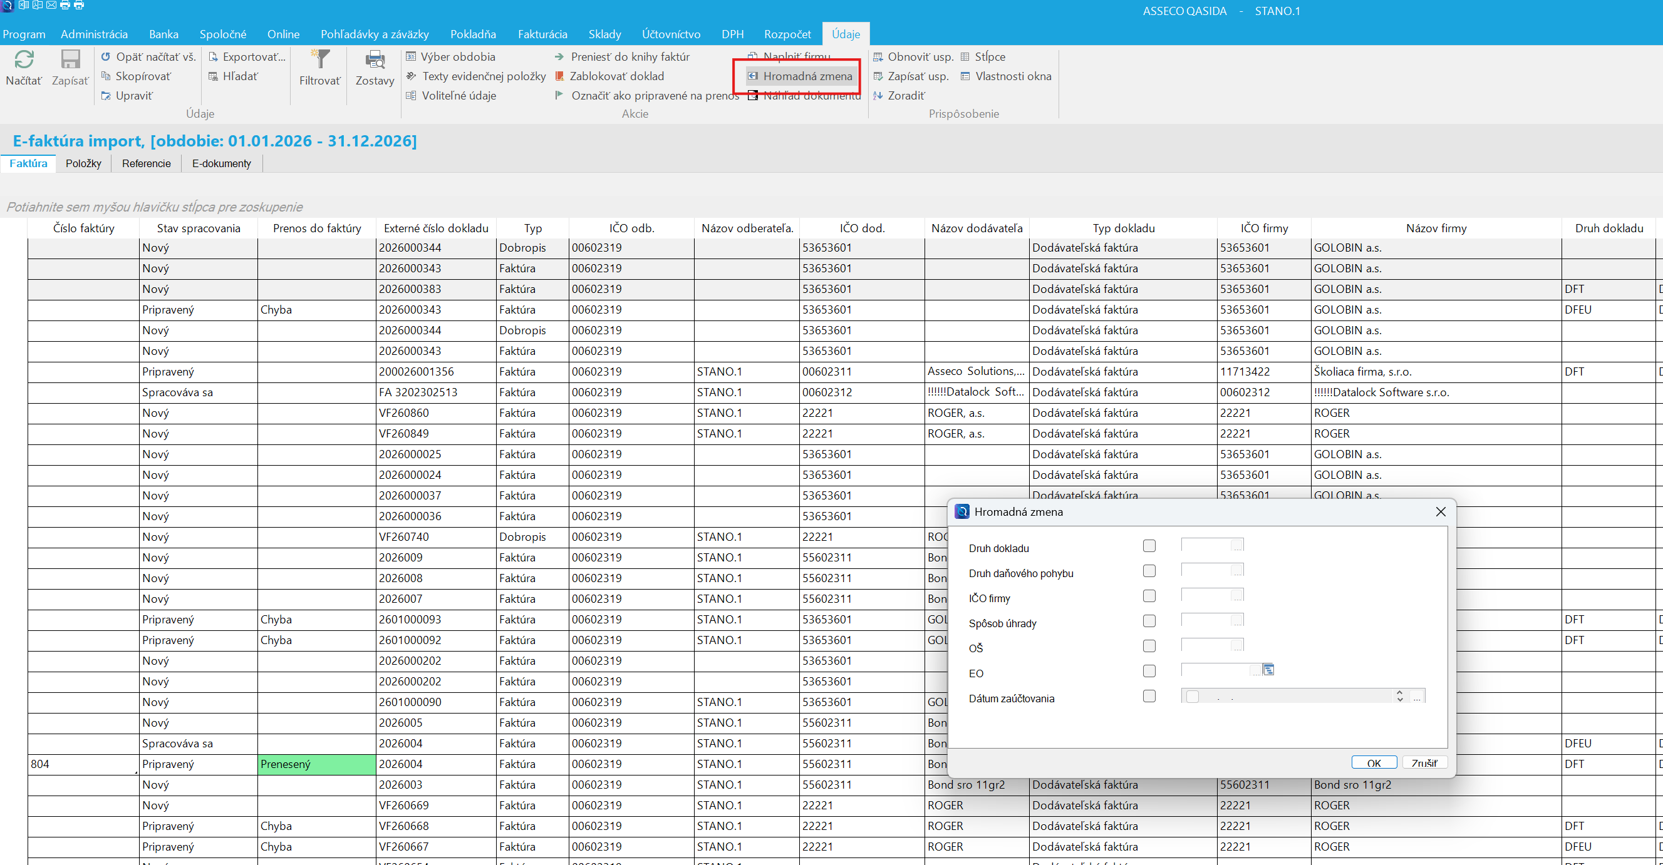This screenshot has width=1663, height=865.
Task: Open lookup button of Spôsob úhrady field
Action: pyautogui.click(x=1237, y=620)
